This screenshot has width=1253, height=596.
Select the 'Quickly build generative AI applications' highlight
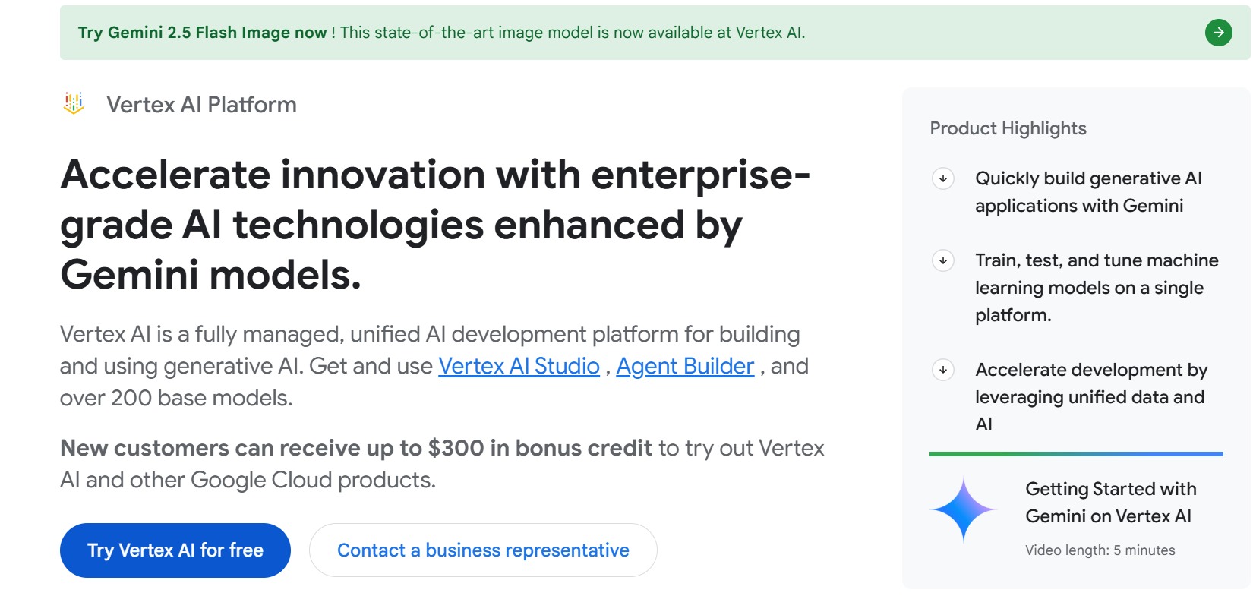coord(1087,191)
